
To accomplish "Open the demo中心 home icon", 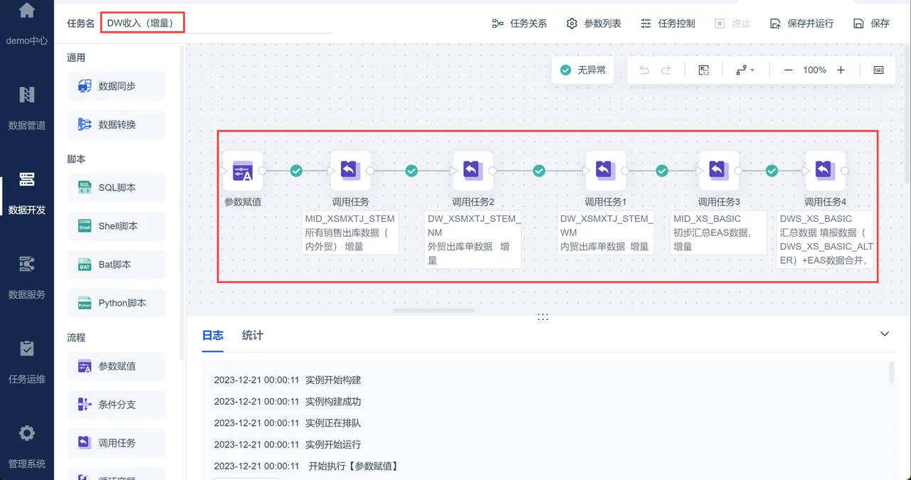I will (x=27, y=11).
